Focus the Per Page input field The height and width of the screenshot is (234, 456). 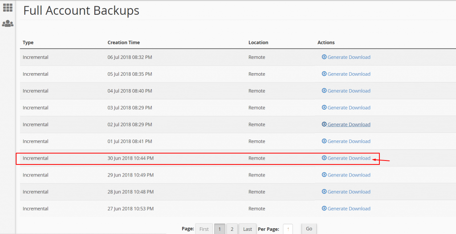(x=288, y=229)
